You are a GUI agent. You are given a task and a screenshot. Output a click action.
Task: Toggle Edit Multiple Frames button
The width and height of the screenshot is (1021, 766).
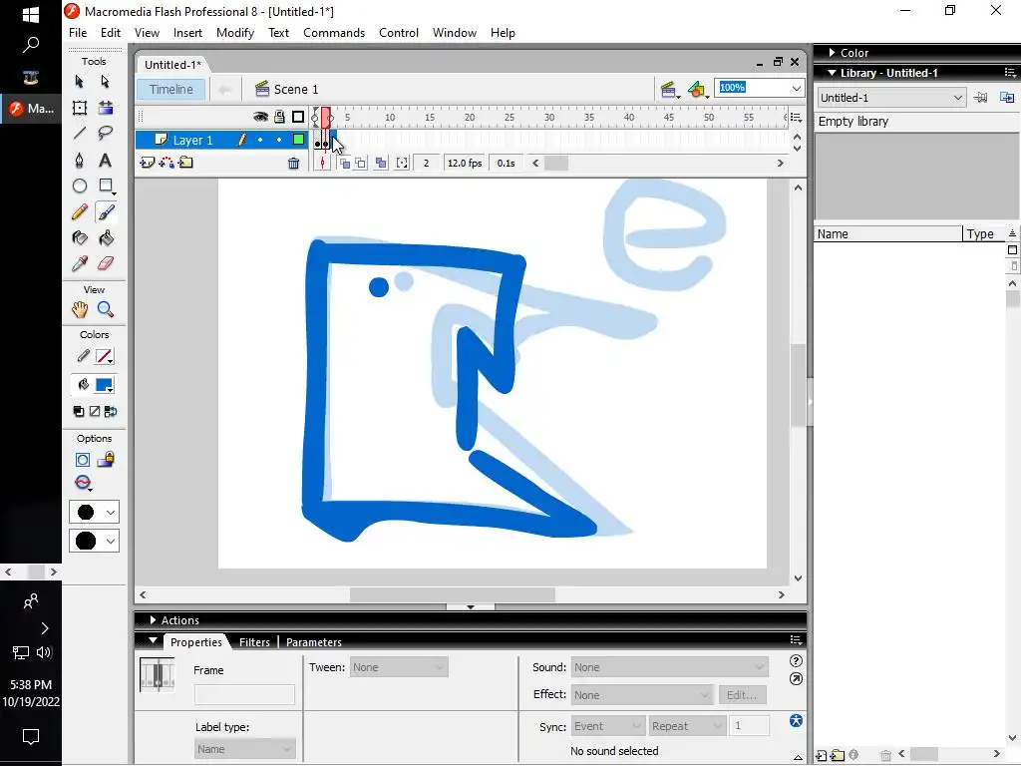[381, 164]
